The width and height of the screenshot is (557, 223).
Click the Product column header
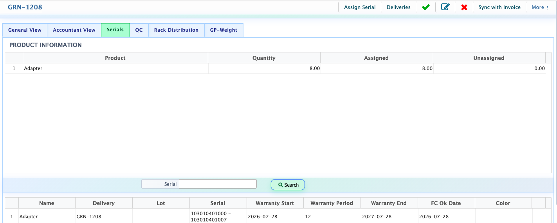(115, 58)
